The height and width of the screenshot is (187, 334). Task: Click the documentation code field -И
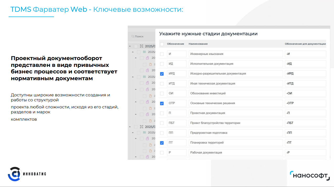(x=305, y=54)
